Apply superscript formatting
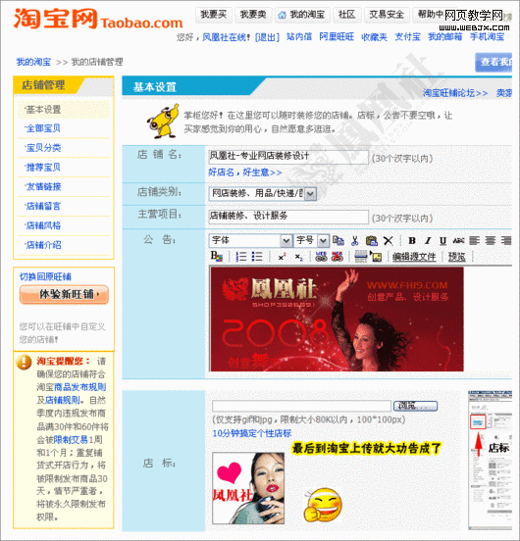Image resolution: width=520 pixels, height=541 pixels. click(283, 257)
